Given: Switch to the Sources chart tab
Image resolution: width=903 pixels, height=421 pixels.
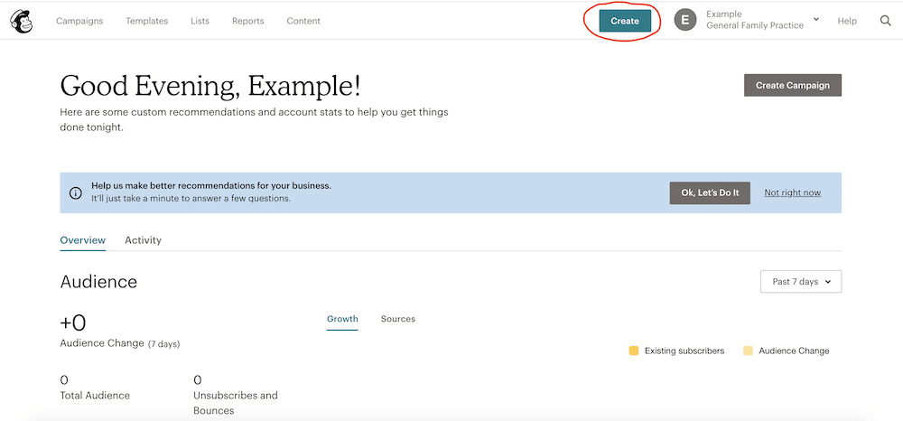Looking at the screenshot, I should [398, 319].
